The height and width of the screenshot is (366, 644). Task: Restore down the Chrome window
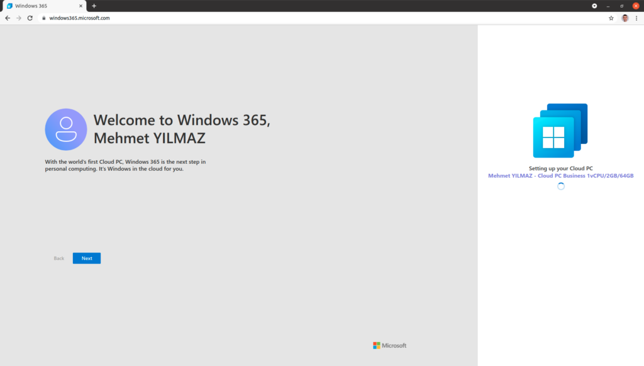click(622, 6)
